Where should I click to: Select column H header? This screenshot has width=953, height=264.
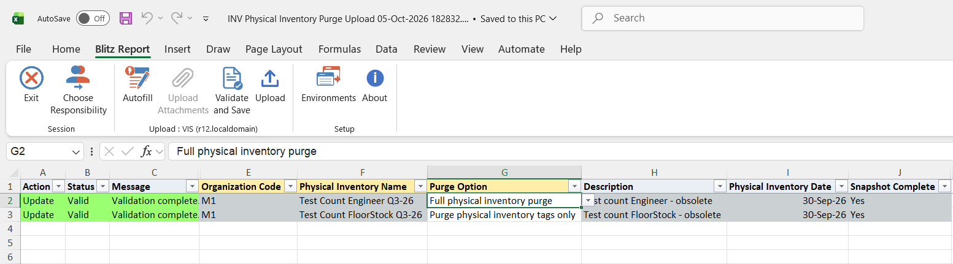pyautogui.click(x=654, y=173)
